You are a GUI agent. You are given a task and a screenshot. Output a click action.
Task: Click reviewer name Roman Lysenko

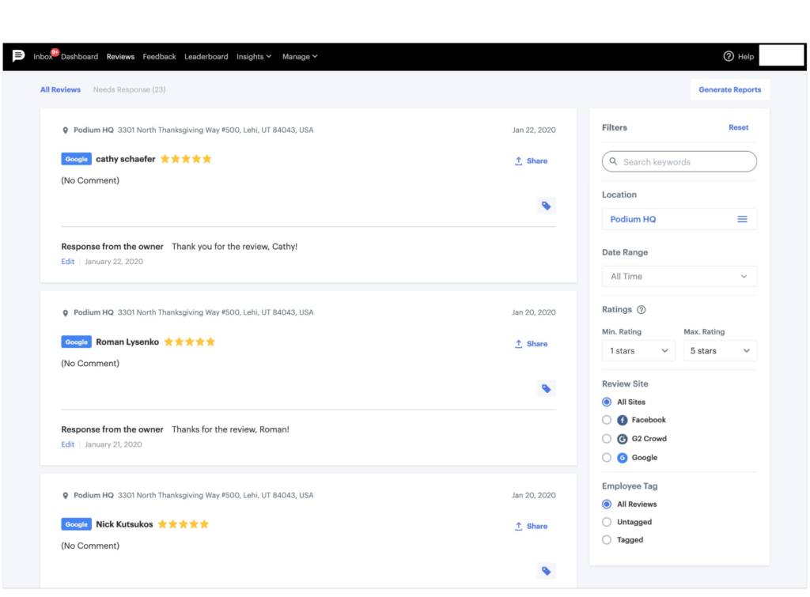(x=127, y=342)
